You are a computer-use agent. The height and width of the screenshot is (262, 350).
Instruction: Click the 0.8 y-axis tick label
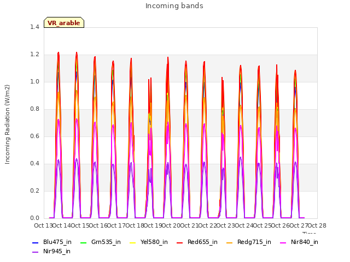click(x=34, y=109)
